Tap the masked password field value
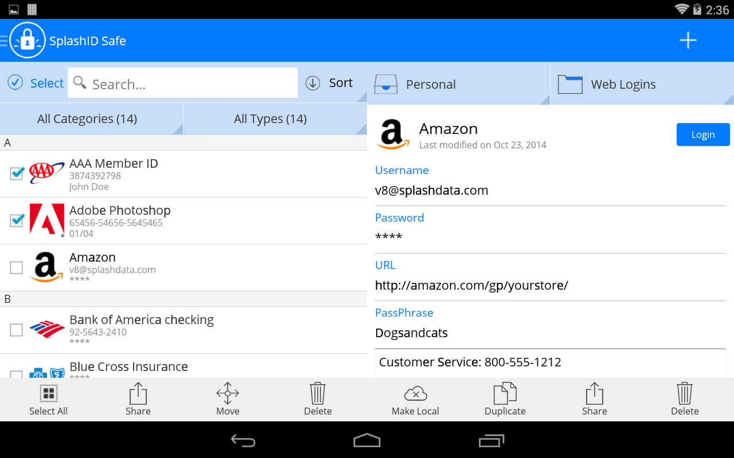 click(x=388, y=236)
